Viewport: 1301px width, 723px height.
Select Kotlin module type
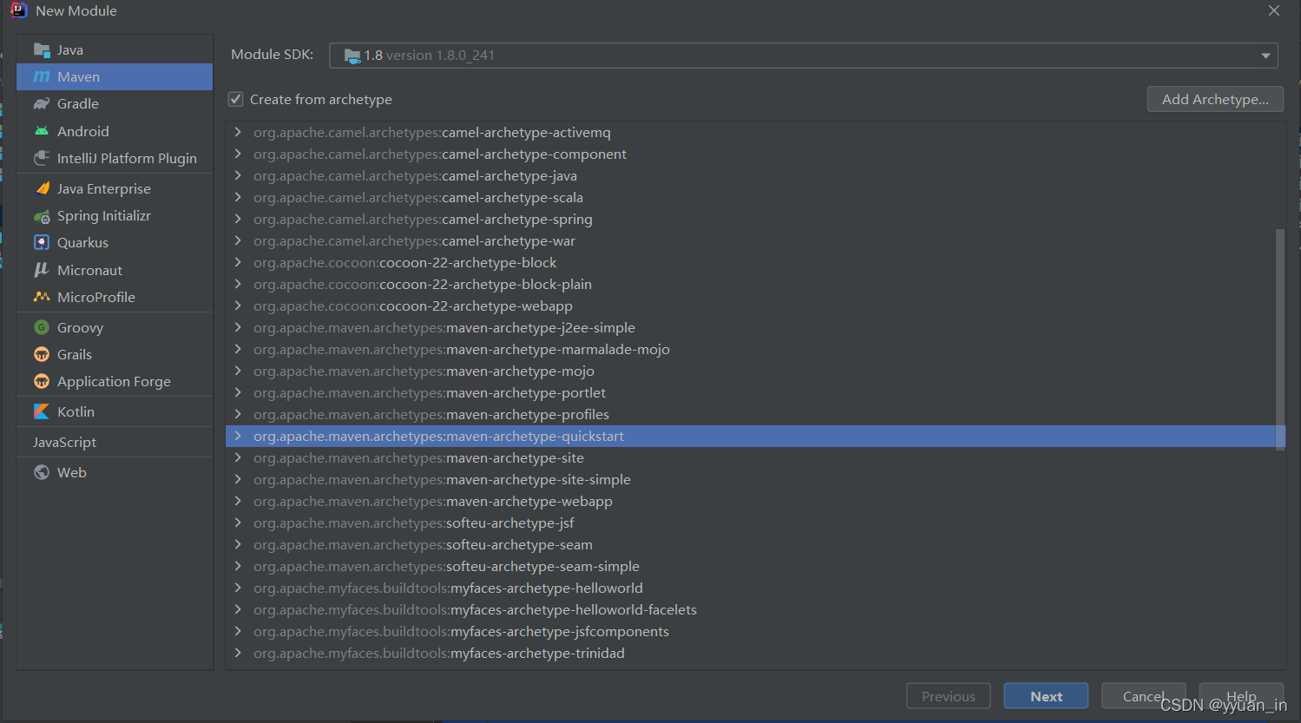point(115,411)
